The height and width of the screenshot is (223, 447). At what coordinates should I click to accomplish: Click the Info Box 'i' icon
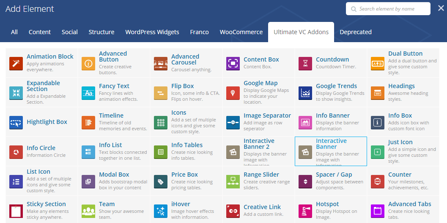[378, 122]
